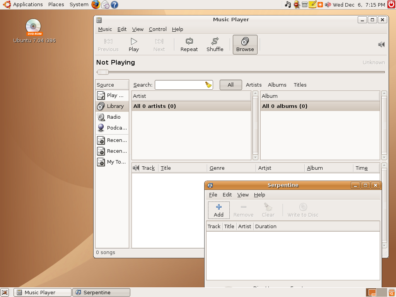The height and width of the screenshot is (297, 396).
Task: Click the playing-indicator speaker column header
Action: tap(136, 168)
